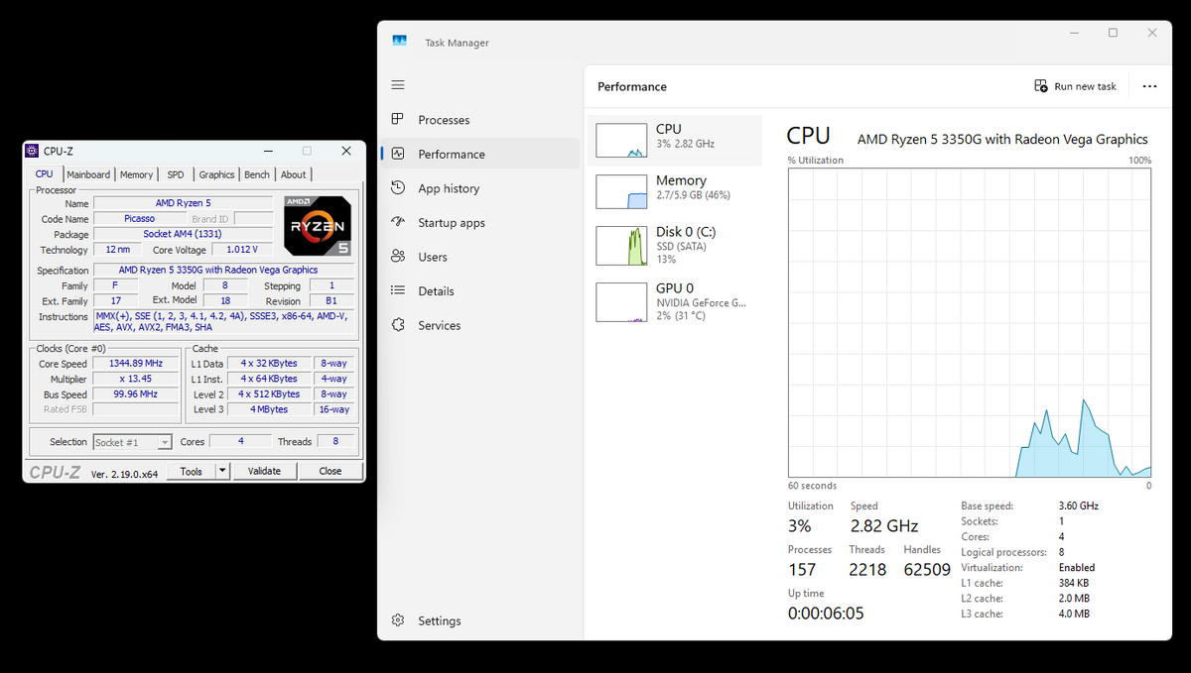The image size is (1191, 673).
Task: Click the Technology value 12 nm
Action: [117, 250]
